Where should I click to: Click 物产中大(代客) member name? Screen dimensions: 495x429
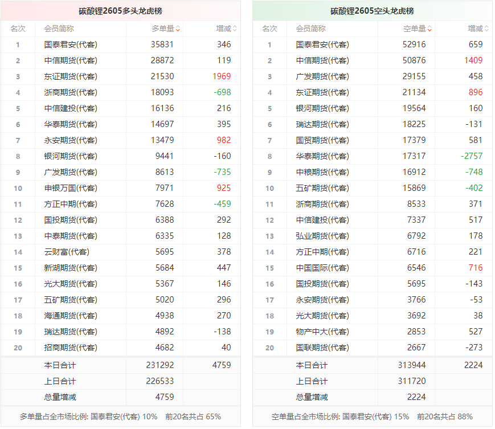coord(322,332)
